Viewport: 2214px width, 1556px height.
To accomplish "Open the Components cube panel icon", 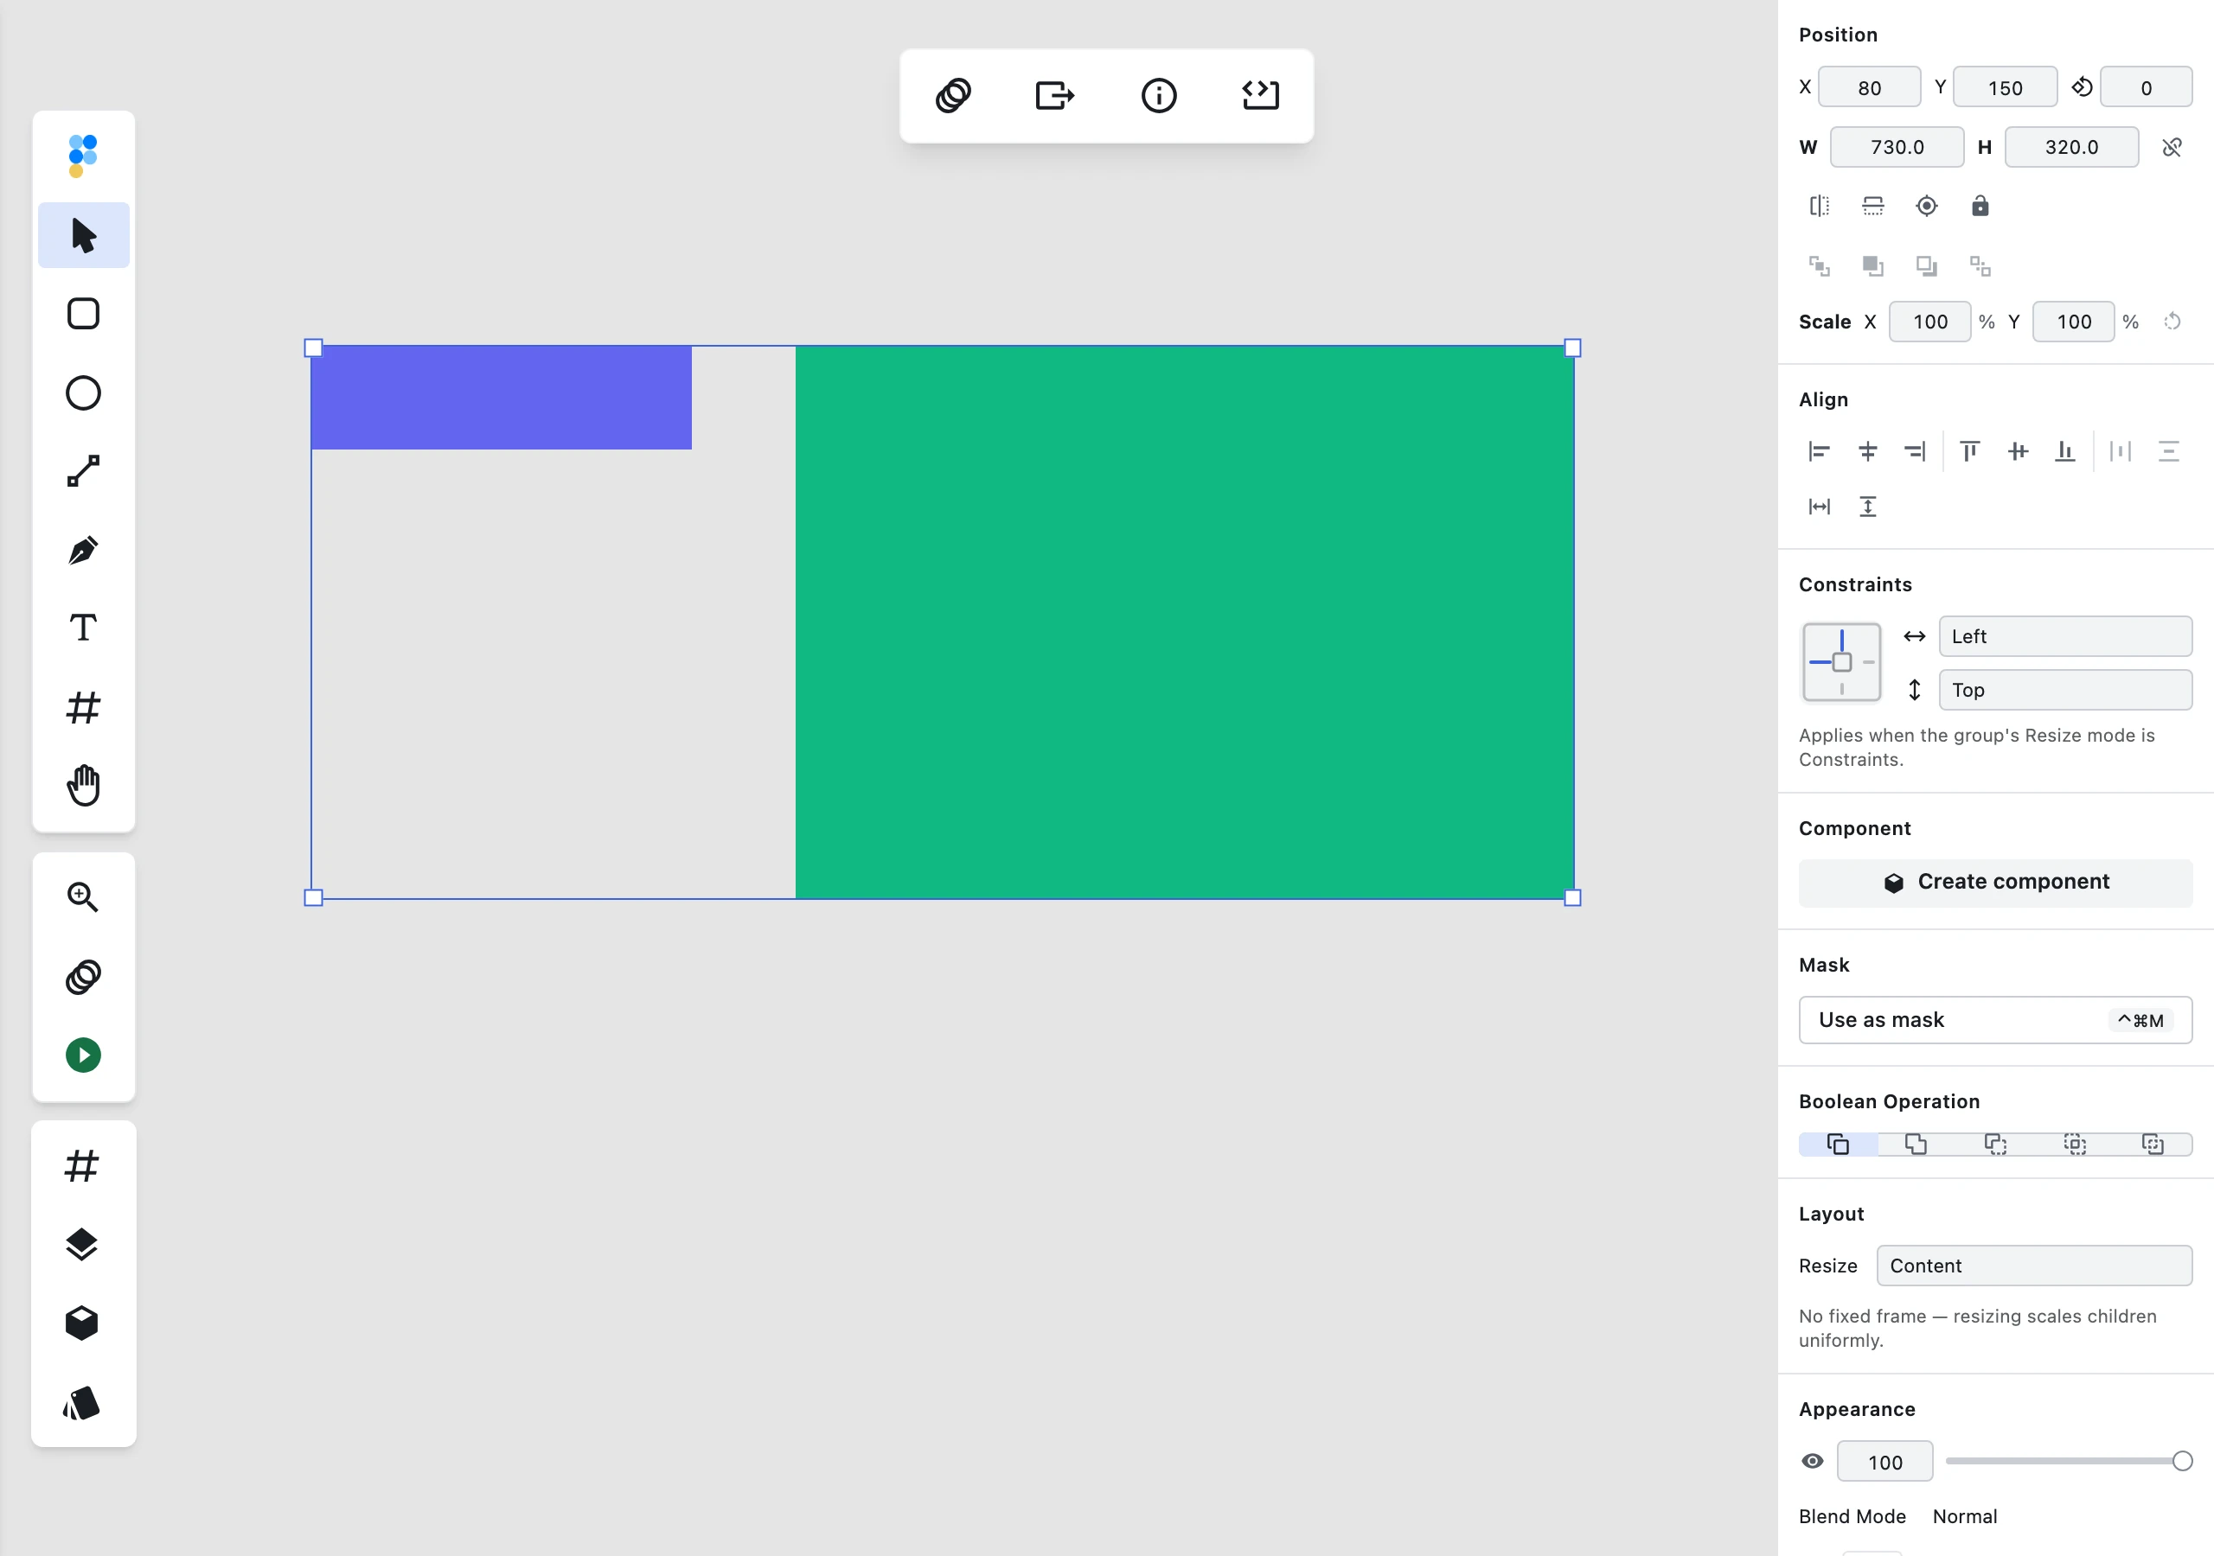I will point(82,1323).
